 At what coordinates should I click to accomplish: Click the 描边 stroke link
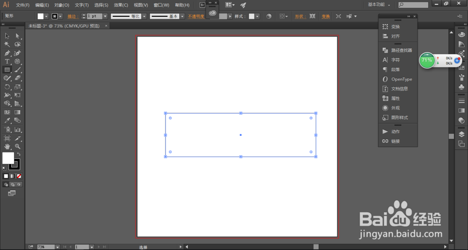[73, 16]
